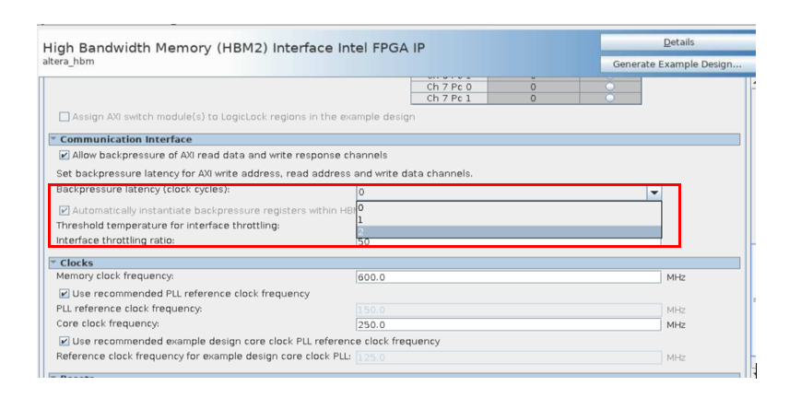Viewport: 801px width, 410px height.
Task: Select the Ch 7 Pc 0 radio button
Action: (x=609, y=87)
